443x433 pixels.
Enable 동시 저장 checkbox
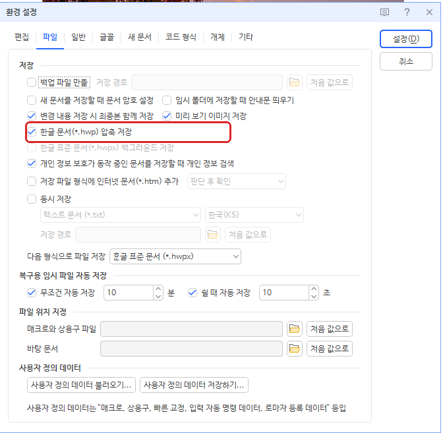click(x=32, y=199)
